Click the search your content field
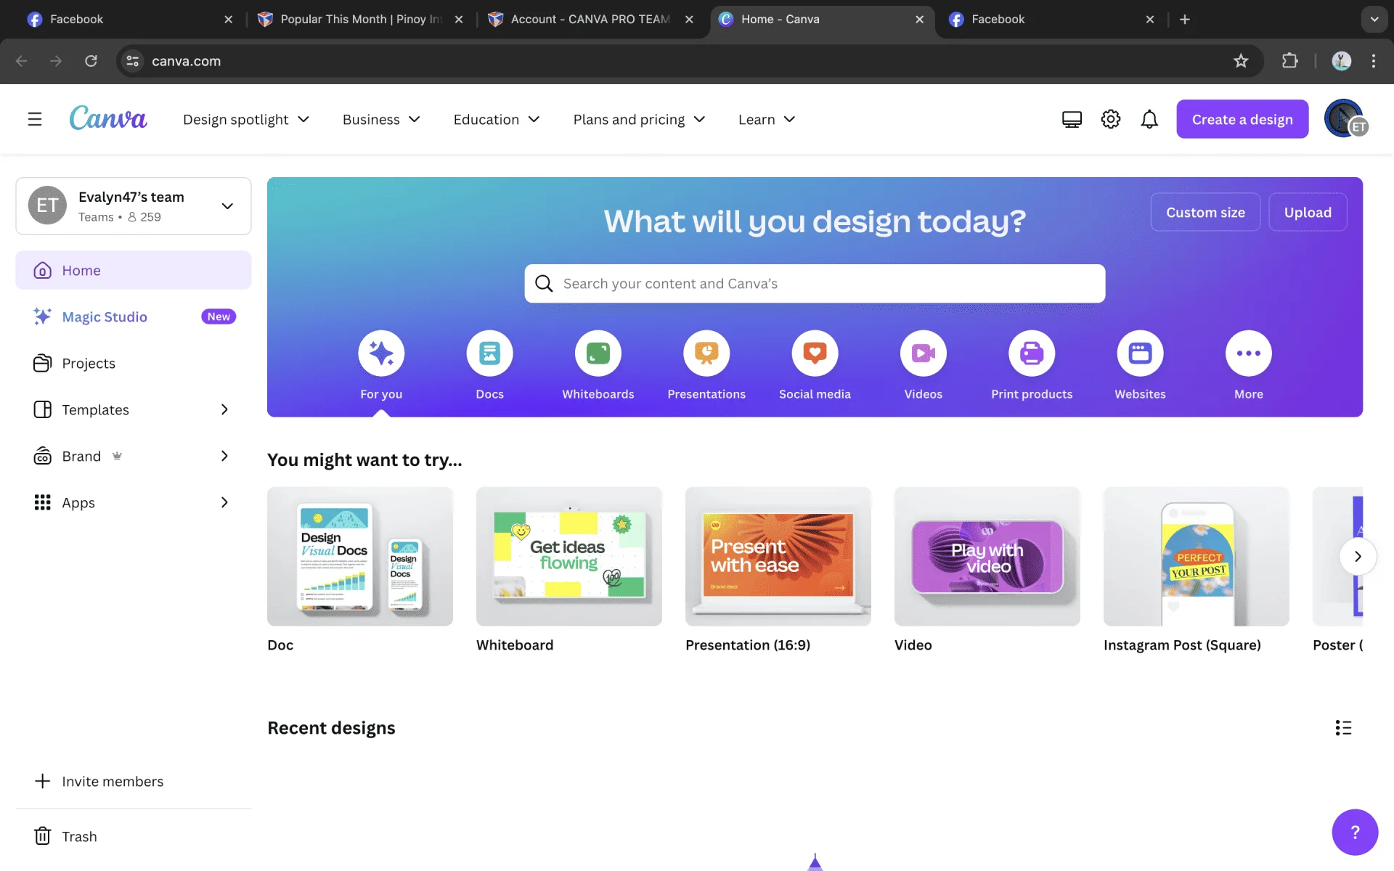This screenshot has width=1394, height=871. (x=815, y=284)
